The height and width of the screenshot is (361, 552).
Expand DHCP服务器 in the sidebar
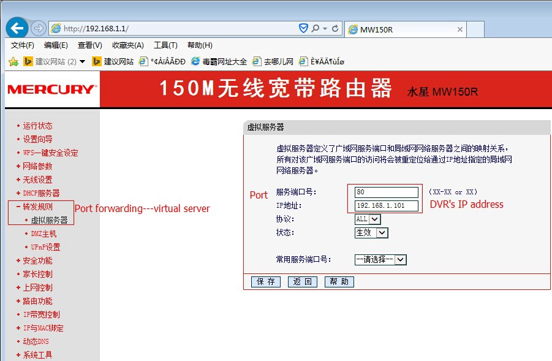click(x=41, y=193)
